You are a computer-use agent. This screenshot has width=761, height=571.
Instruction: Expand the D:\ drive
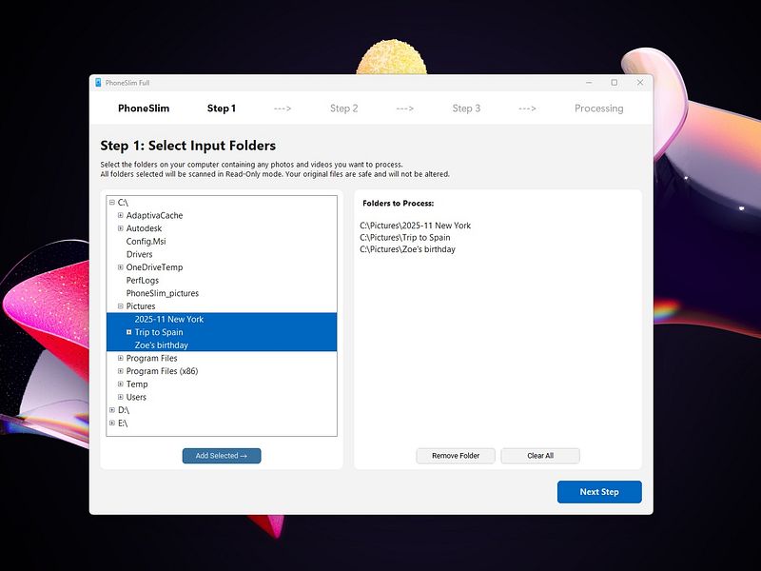pyautogui.click(x=112, y=410)
